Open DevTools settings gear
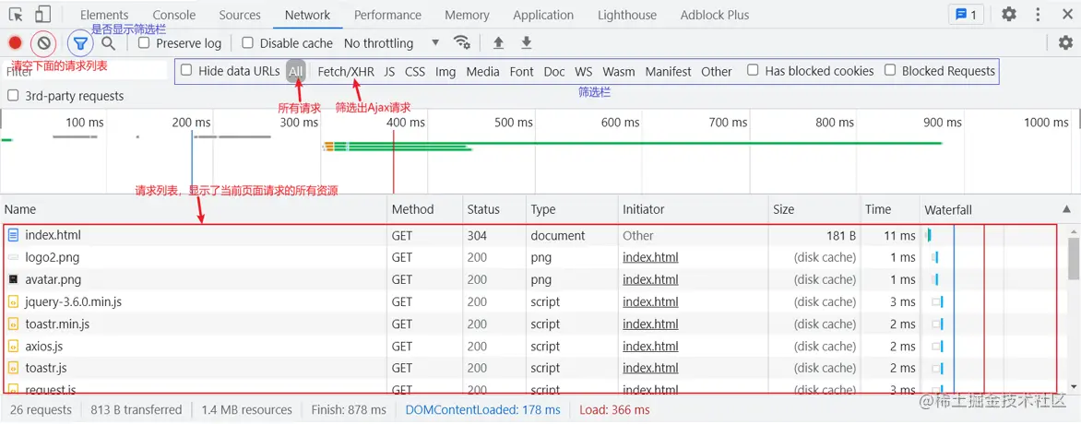Viewport: 1081px width, 424px height. 1009,15
